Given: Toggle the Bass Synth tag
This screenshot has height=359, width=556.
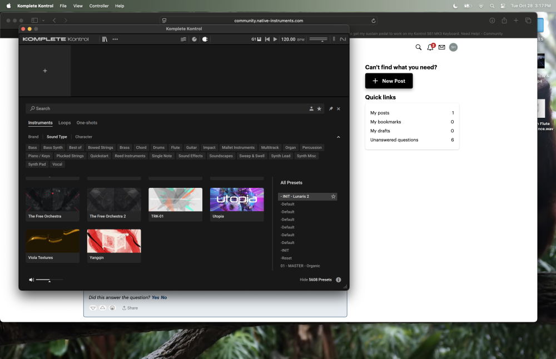Looking at the screenshot, I should 53,147.
